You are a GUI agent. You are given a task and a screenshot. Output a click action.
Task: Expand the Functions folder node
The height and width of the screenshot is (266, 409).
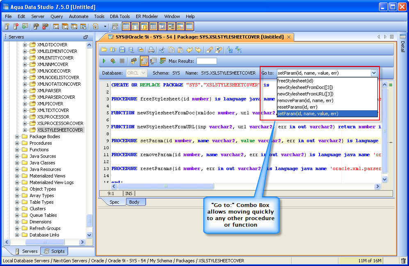click(x=17, y=150)
